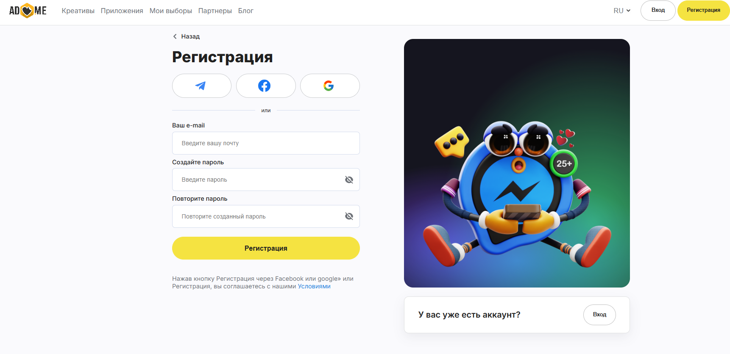Sign up with the Telegram icon button

click(x=202, y=86)
